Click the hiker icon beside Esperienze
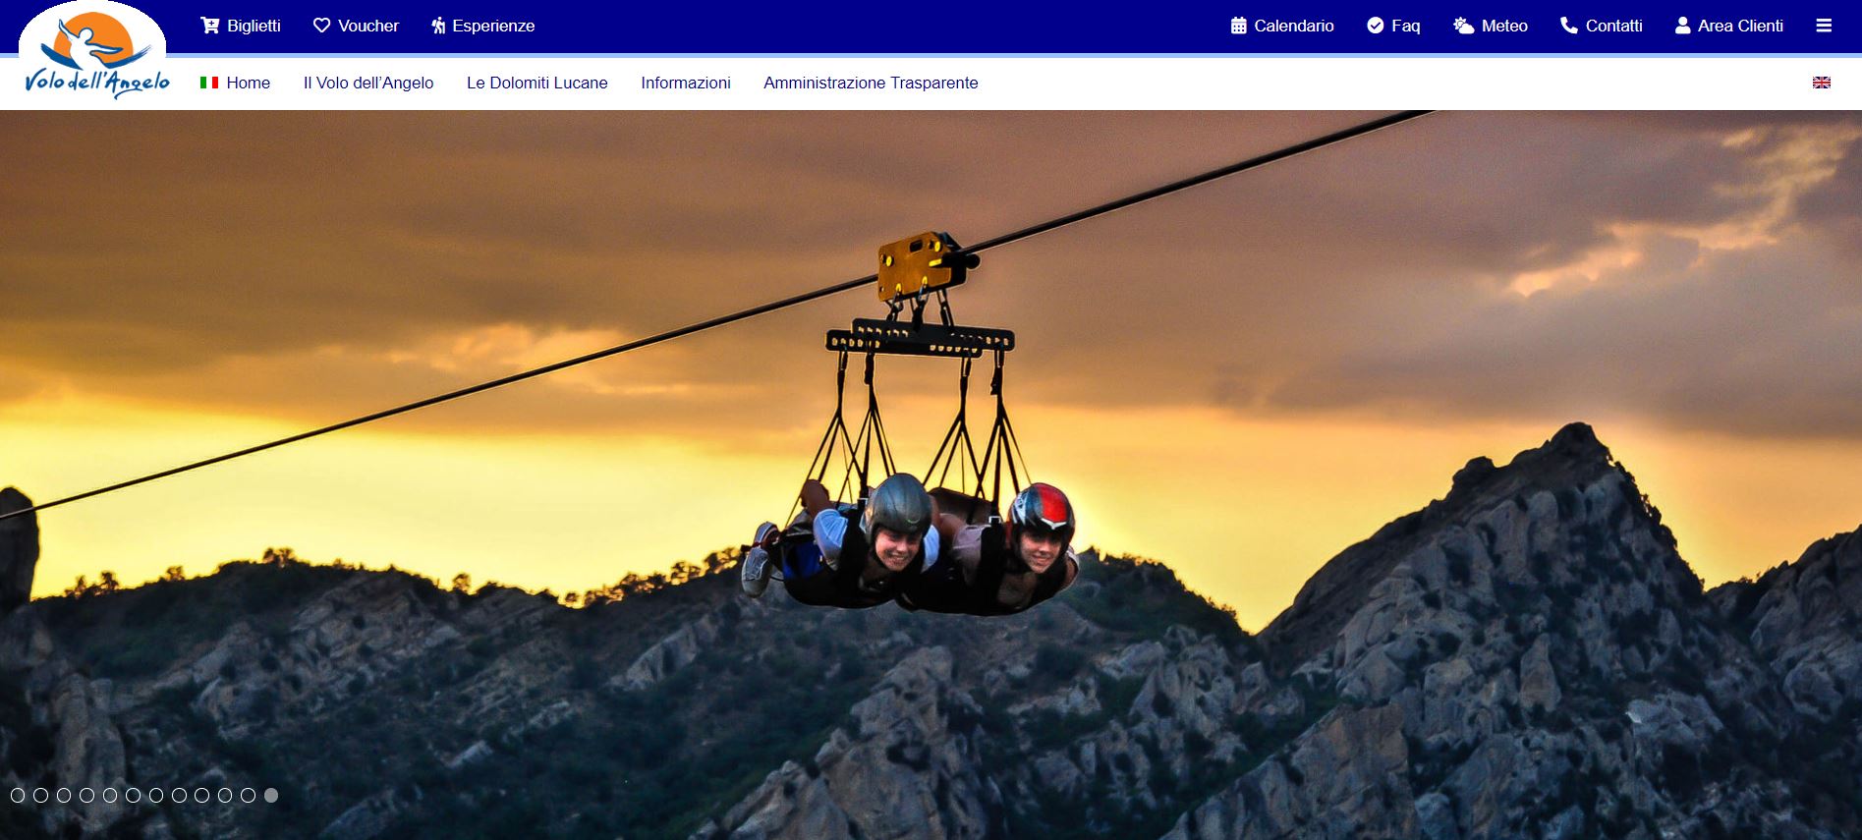Viewport: 1862px width, 840px height. [438, 26]
